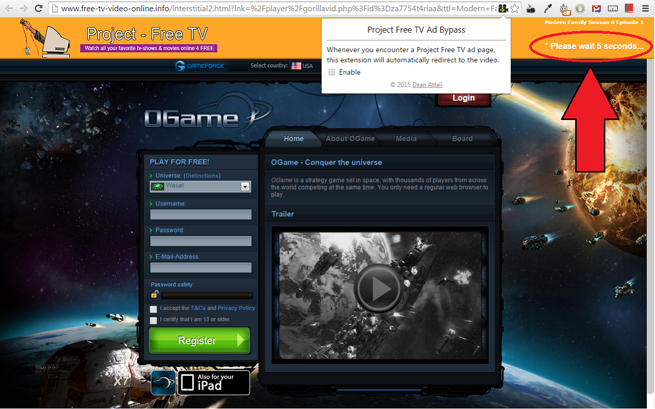Click the green Register button
This screenshot has height=409, width=655.
click(x=200, y=340)
